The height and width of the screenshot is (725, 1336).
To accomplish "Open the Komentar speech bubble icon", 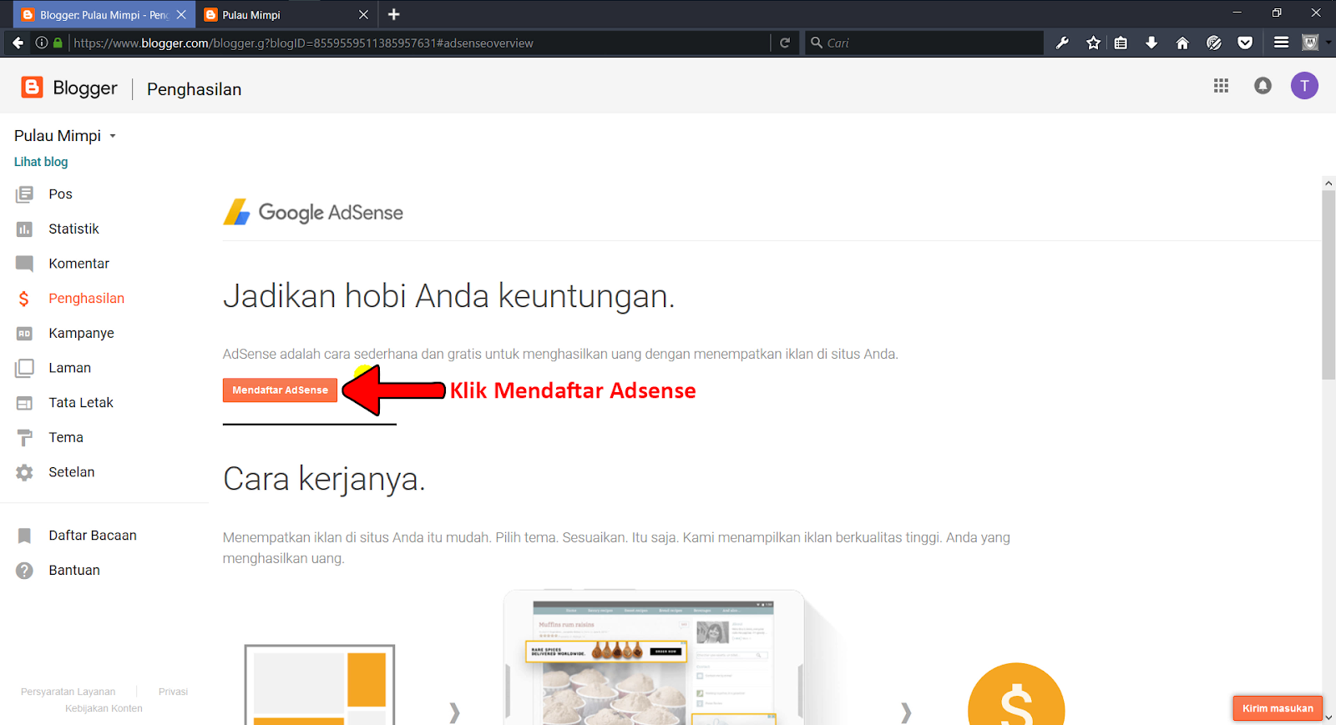I will (24, 264).
